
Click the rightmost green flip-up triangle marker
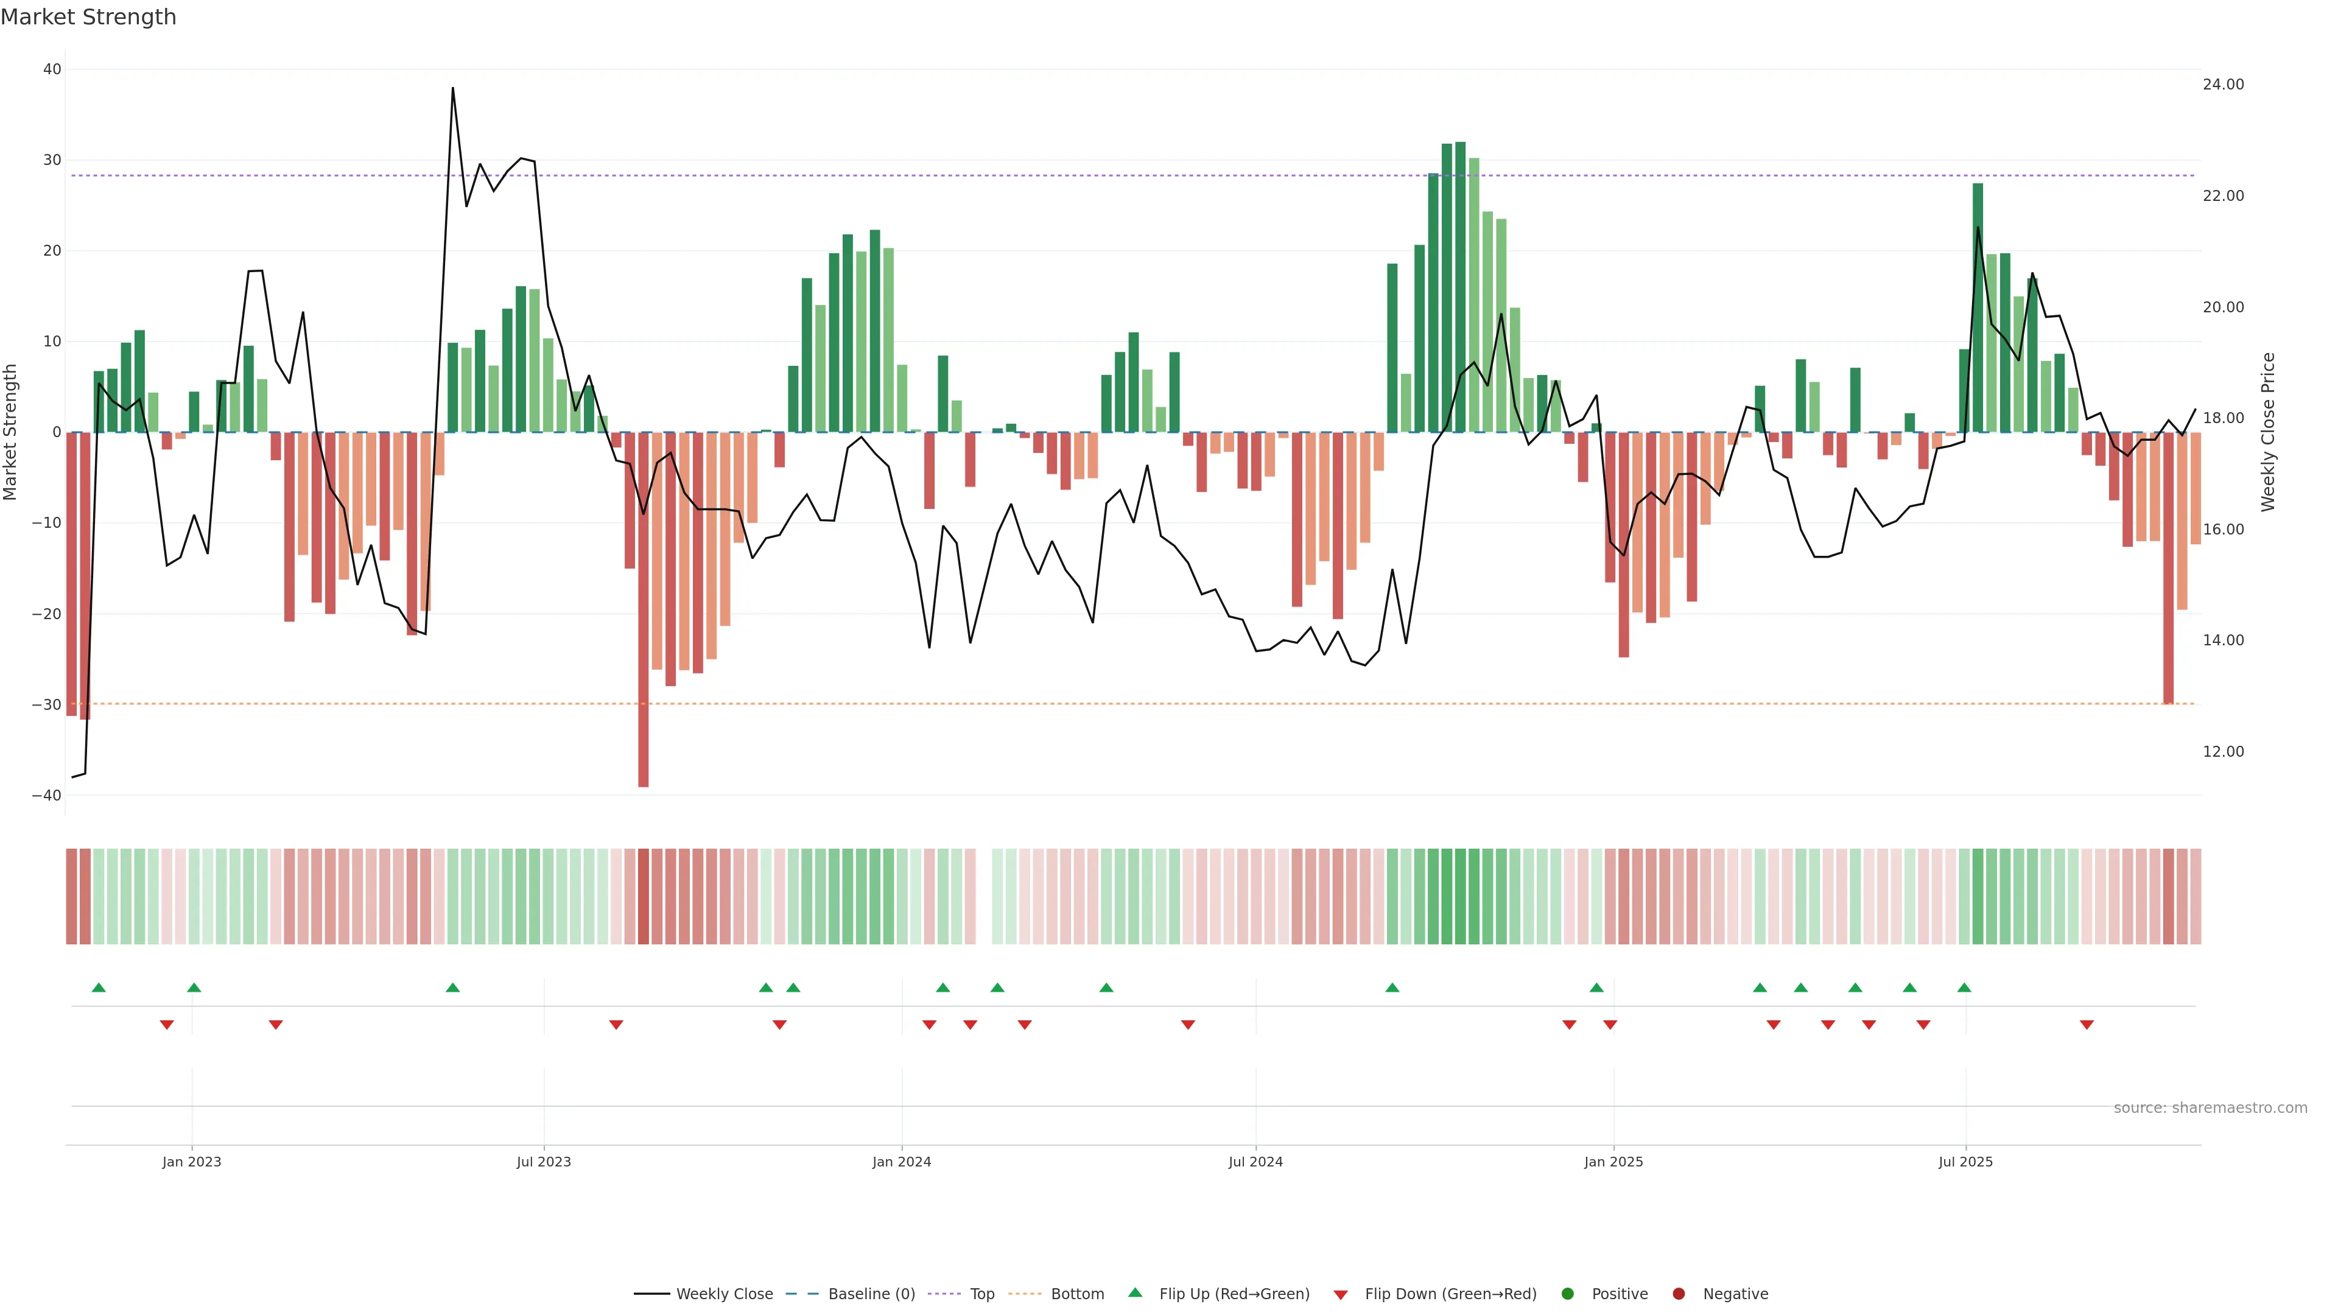point(1964,987)
